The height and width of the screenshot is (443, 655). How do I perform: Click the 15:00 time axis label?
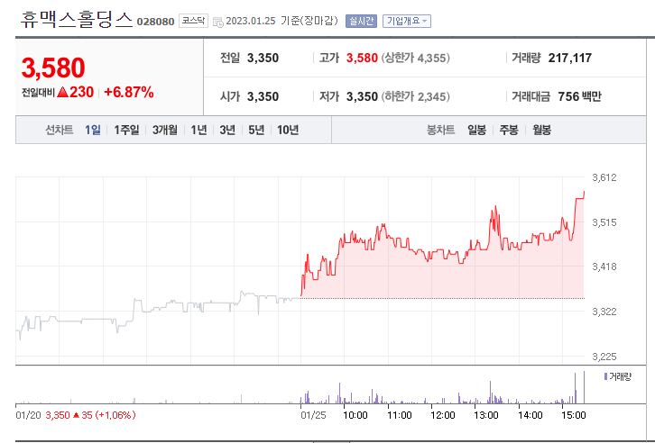(x=573, y=415)
